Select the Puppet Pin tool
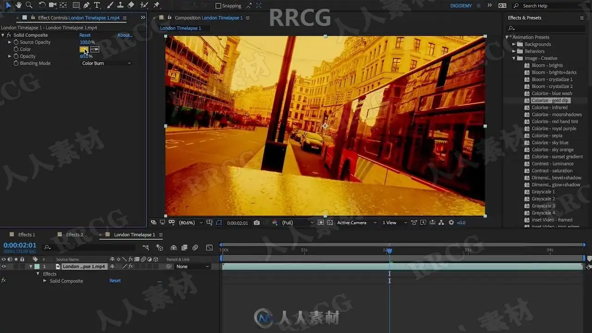 pyautogui.click(x=156, y=5)
